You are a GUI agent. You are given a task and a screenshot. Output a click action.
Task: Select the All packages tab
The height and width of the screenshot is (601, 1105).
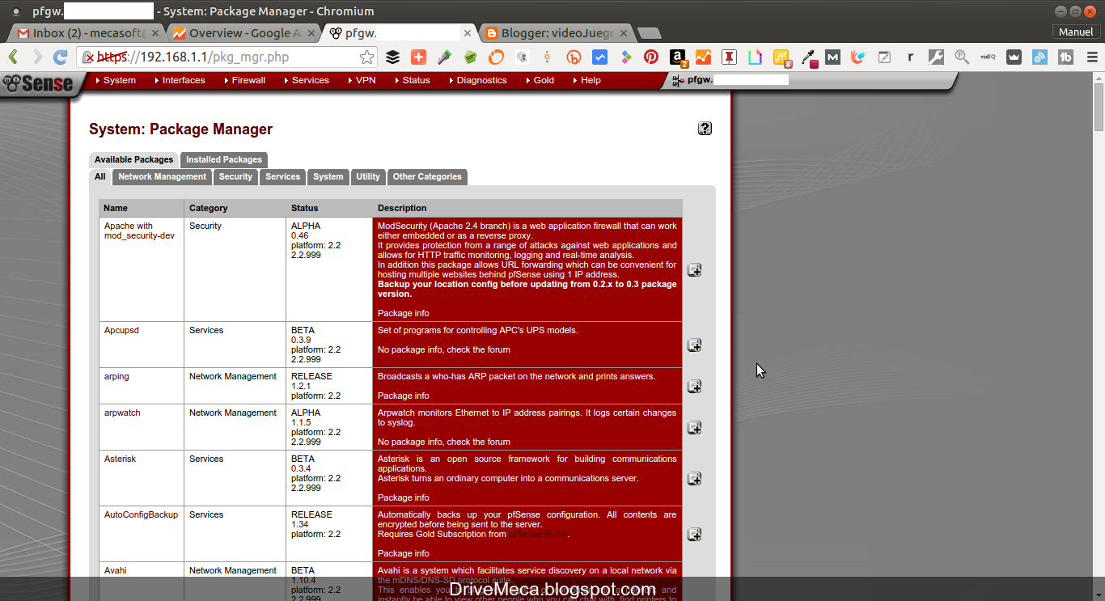click(99, 176)
